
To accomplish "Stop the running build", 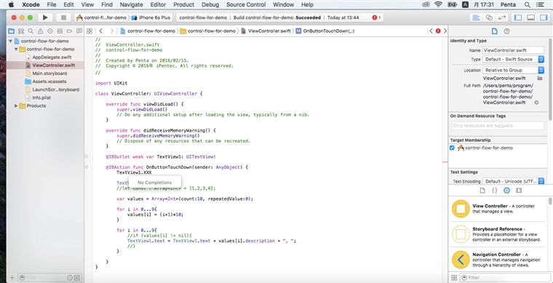I will coord(63,17).
